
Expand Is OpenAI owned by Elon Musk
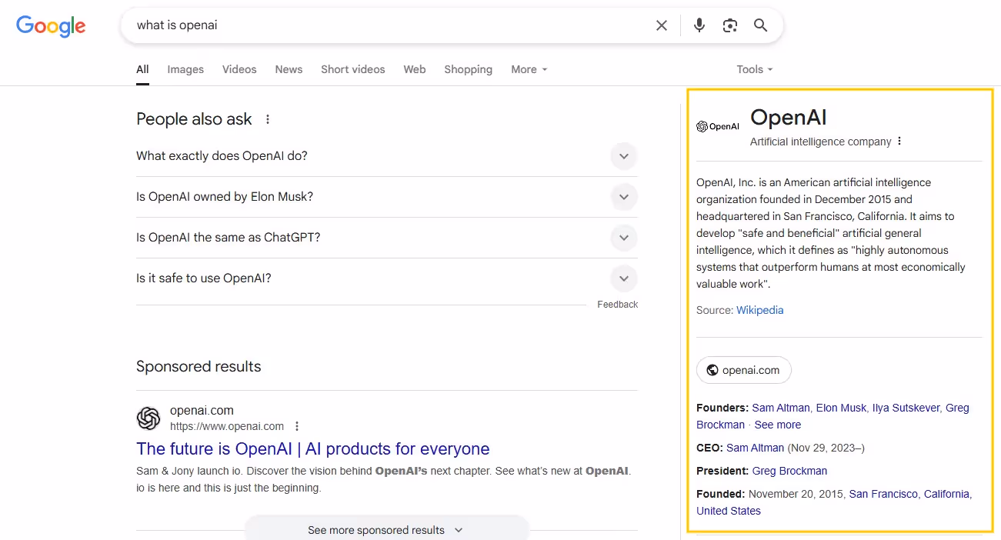click(x=387, y=197)
